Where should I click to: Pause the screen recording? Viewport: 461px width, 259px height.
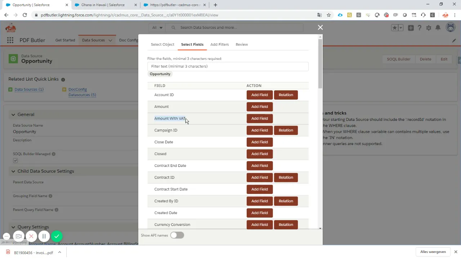[44, 236]
